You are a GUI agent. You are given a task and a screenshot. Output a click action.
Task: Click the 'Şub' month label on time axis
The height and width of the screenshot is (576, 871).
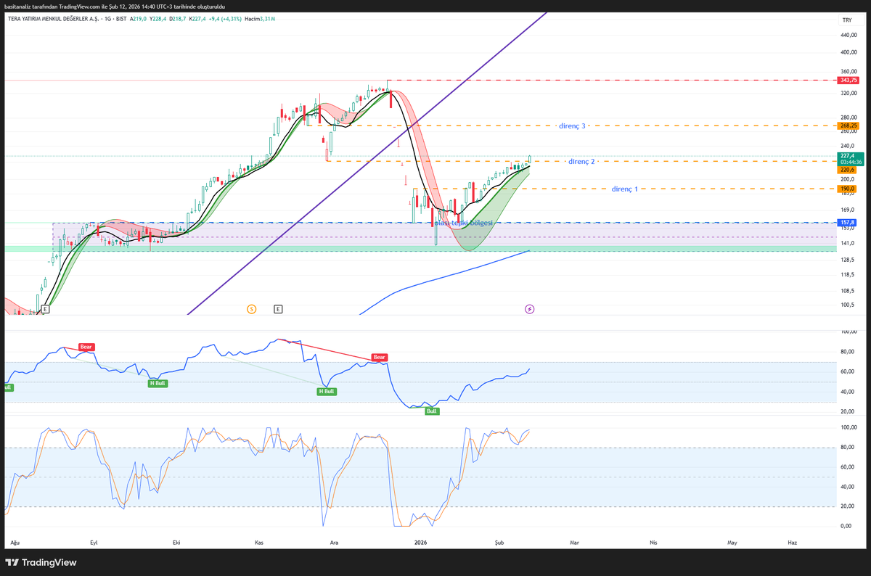[x=499, y=542]
